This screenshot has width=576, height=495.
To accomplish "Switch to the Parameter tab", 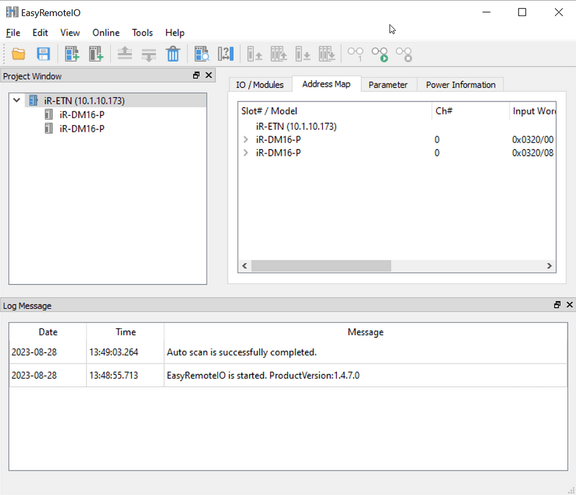I will (x=388, y=84).
